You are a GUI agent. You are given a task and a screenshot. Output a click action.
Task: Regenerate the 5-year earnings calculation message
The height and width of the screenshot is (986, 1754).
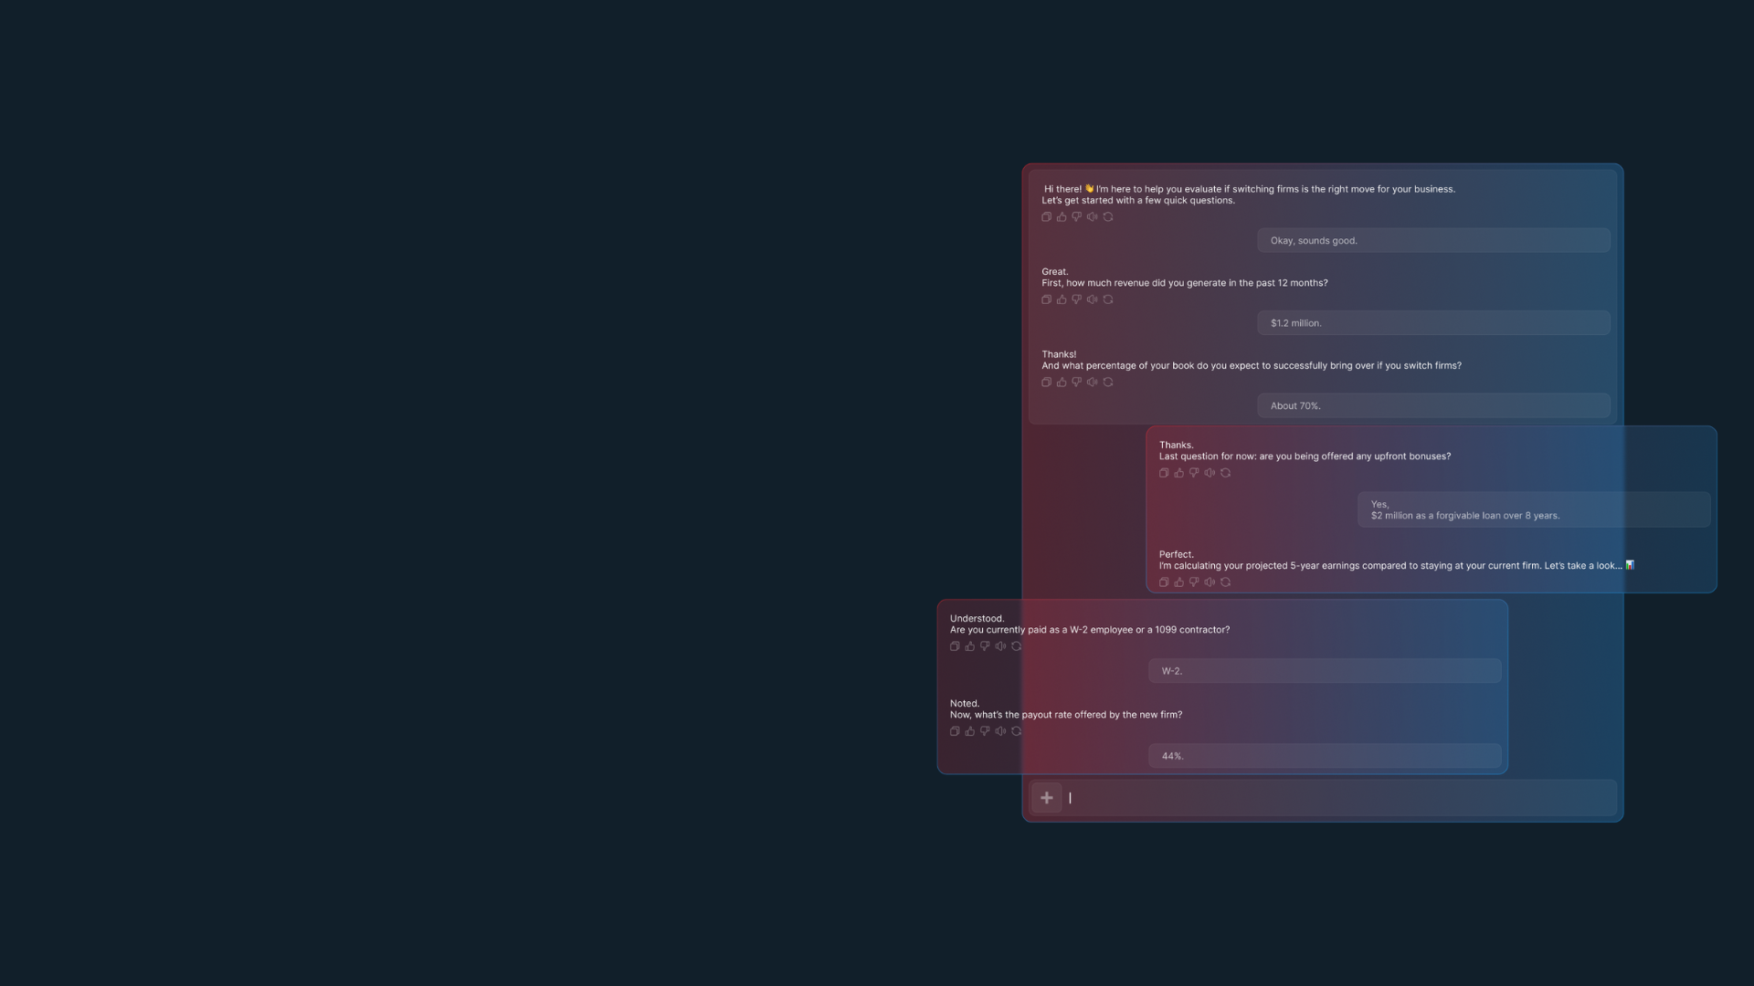click(1225, 582)
